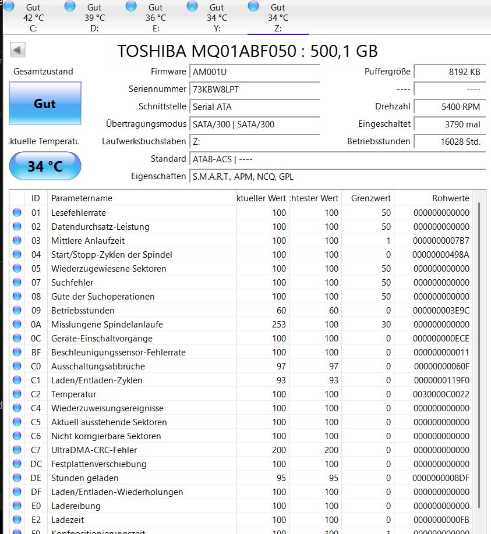Screen dimensions: 491x534
Task: Click the status dot for row 09 Betriebsstunden
Action: (x=17, y=310)
